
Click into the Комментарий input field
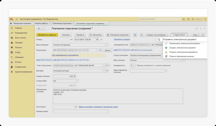[81, 111]
